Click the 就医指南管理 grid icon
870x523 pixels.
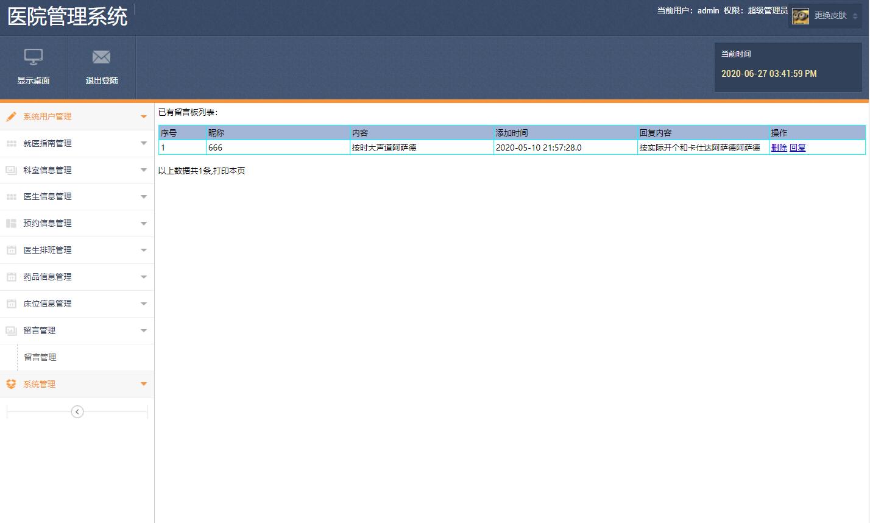coord(10,143)
